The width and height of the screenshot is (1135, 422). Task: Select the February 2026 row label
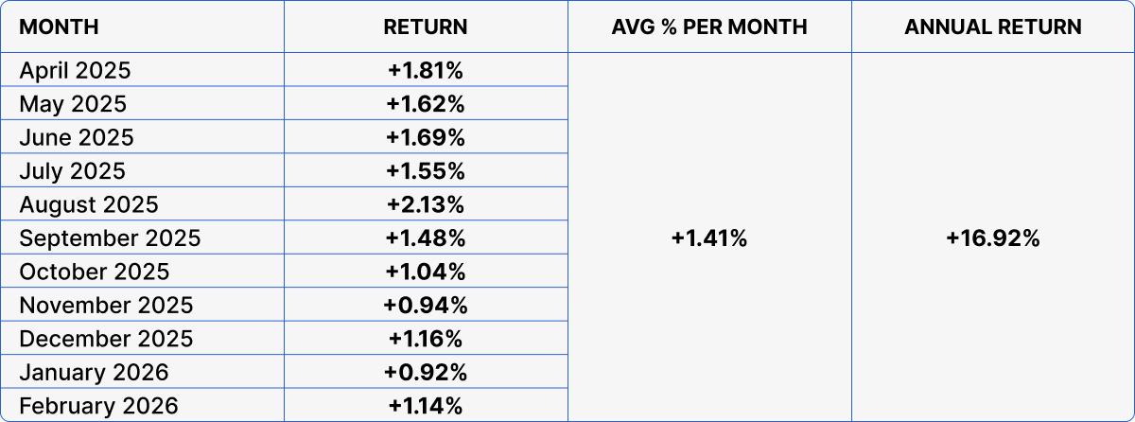tap(98, 407)
